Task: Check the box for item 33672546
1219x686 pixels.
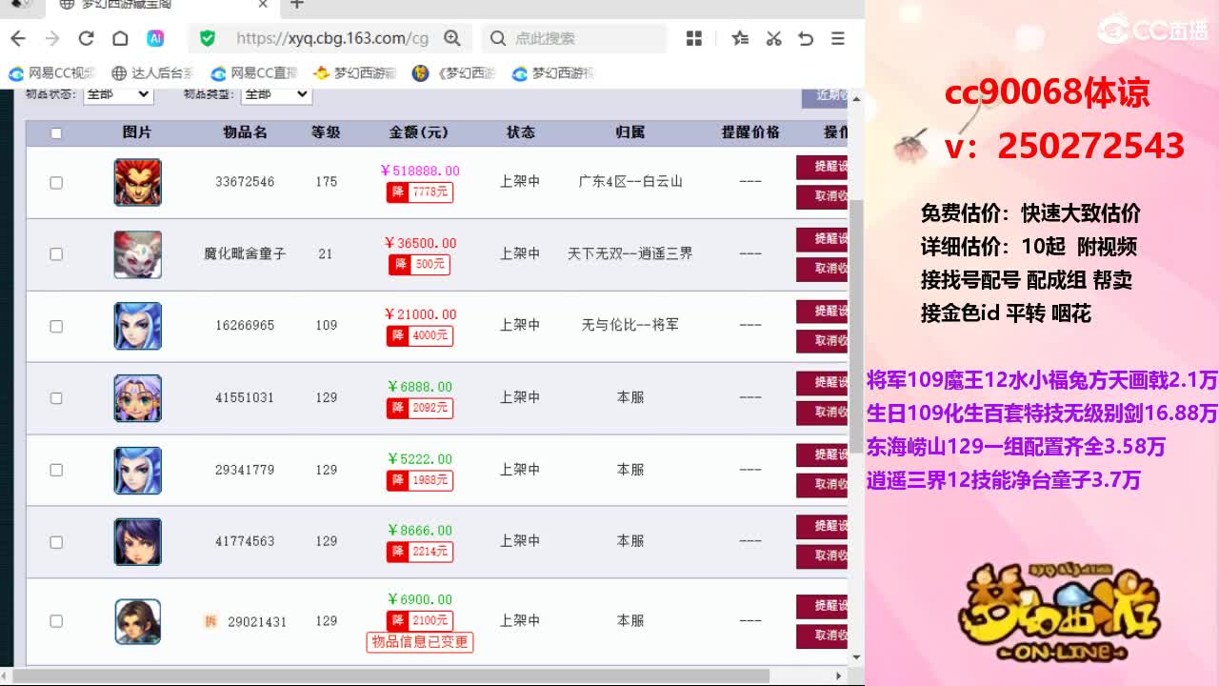Action: click(x=56, y=182)
